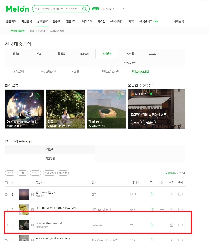Add Rainbow song with plus icon
The image size is (209, 241).
pos(162,225)
